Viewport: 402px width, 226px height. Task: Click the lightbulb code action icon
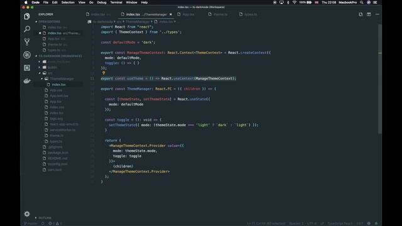coord(104,73)
